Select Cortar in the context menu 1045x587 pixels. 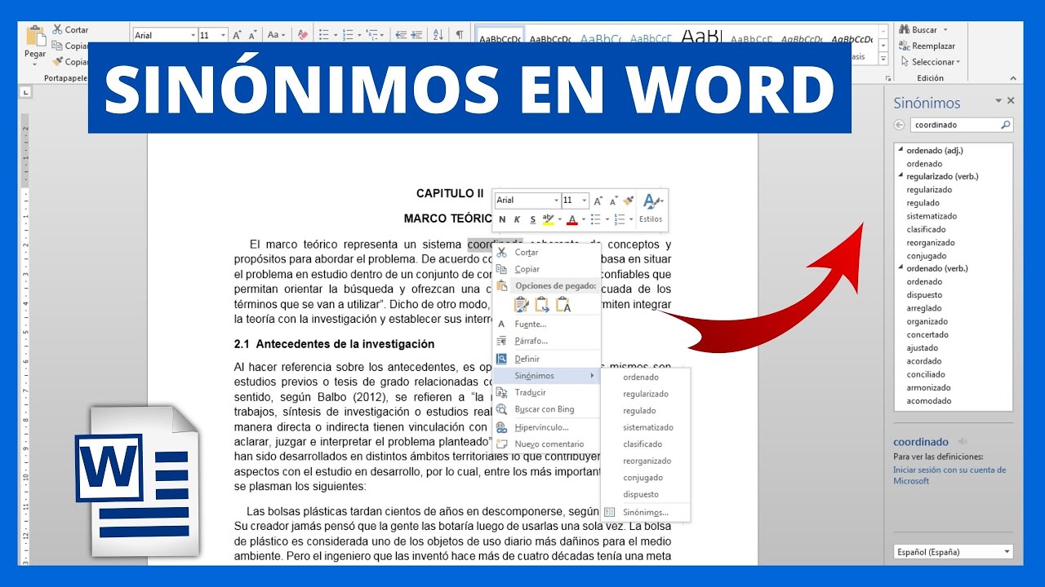click(x=547, y=253)
